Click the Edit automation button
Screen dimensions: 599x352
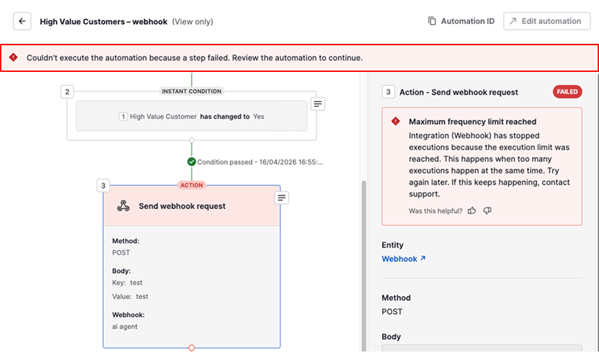tap(546, 21)
